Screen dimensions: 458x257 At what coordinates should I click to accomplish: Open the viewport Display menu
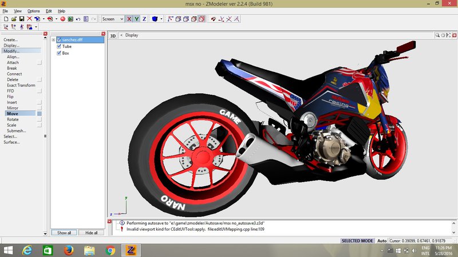click(132, 35)
